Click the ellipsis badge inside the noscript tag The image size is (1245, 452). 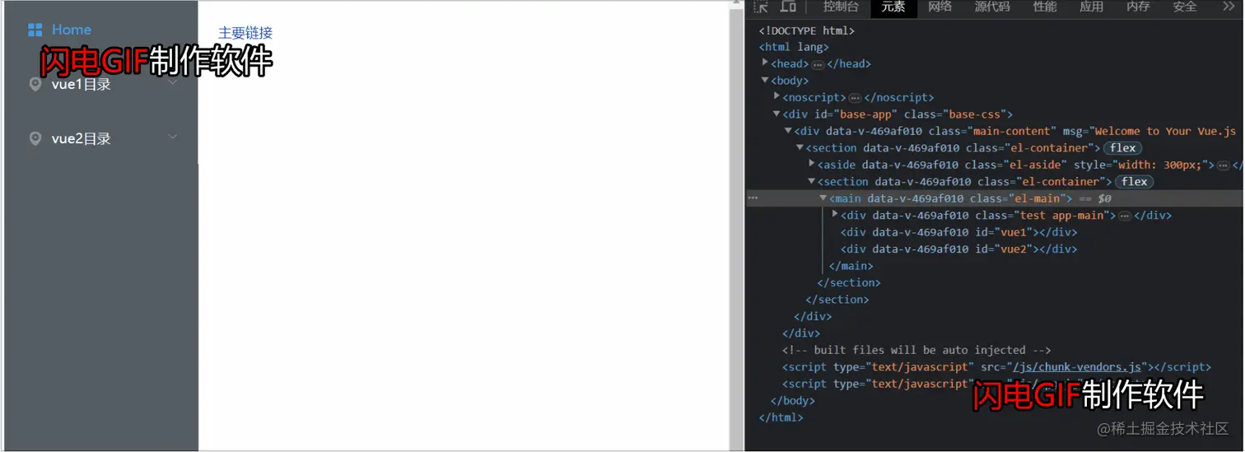855,98
